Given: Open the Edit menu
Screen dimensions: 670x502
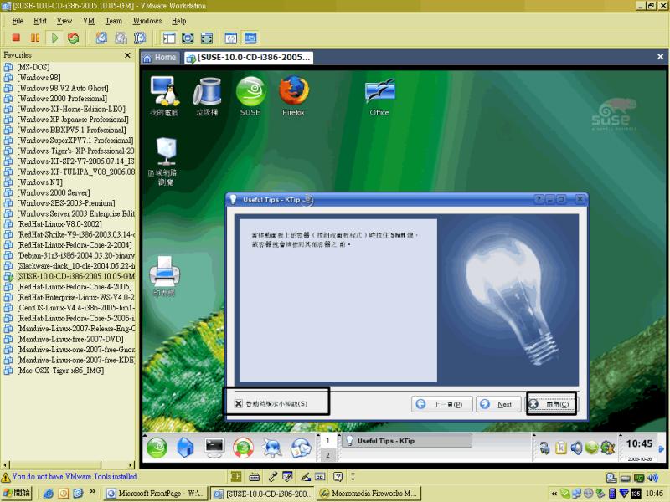Looking at the screenshot, I should [39, 21].
